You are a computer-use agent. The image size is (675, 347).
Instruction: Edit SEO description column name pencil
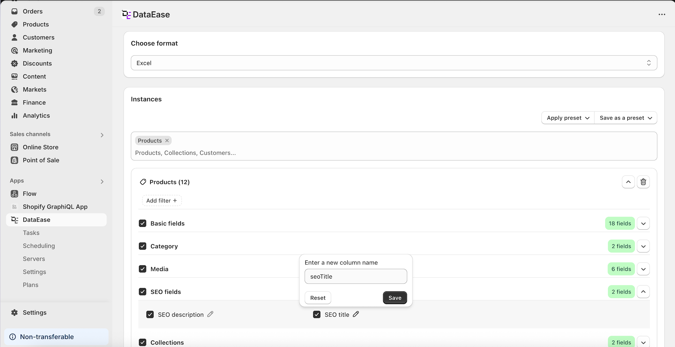click(x=210, y=314)
